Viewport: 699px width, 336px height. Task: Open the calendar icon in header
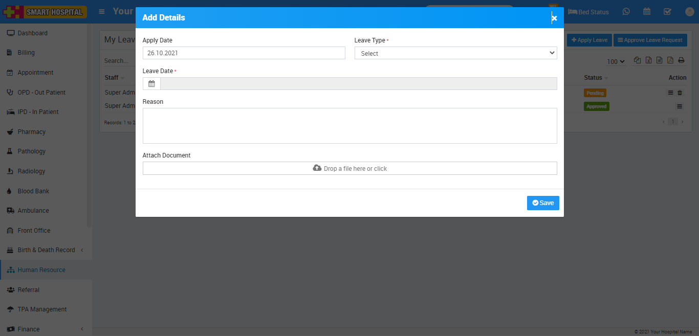coord(647,12)
